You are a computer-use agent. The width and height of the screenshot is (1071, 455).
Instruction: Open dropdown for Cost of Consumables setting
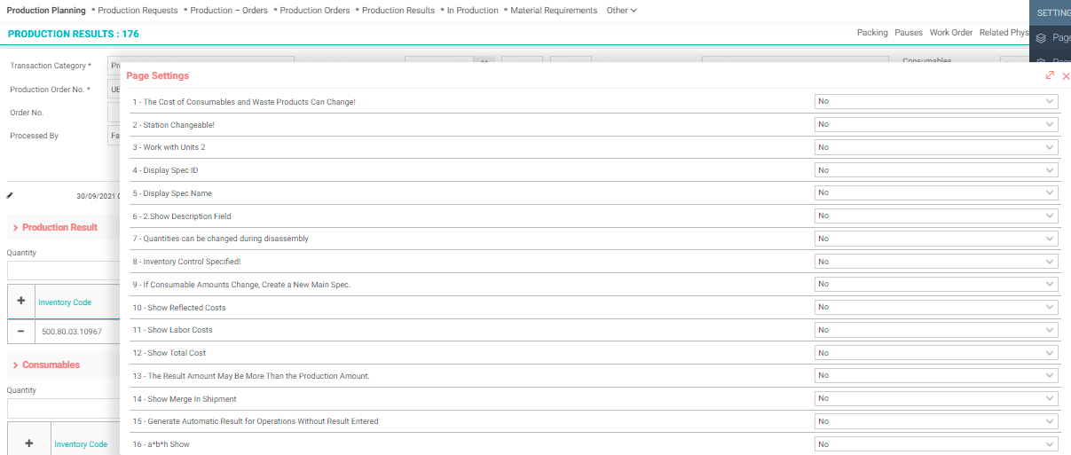pos(936,101)
